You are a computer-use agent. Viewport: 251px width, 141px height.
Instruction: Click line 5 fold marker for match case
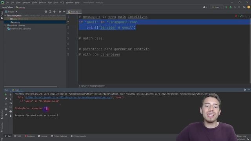[78, 38]
